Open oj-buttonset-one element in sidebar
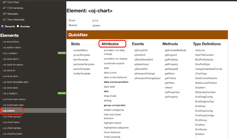 pos(13,105)
